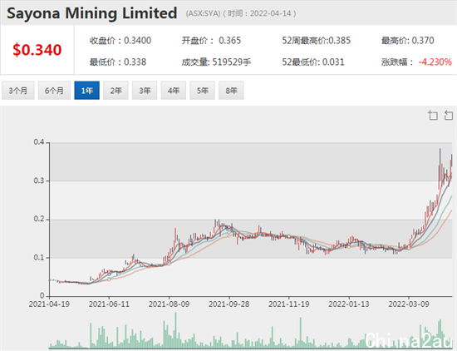
Task: Click the Sayona Mining Limited title
Action: click(x=91, y=13)
